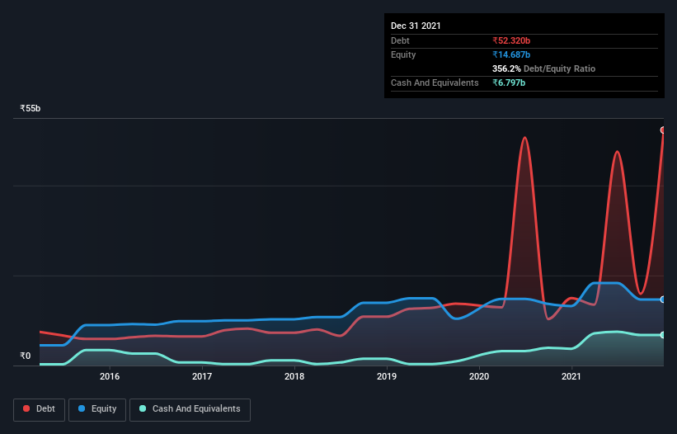Click the 2017 x-axis label
Screen dimensions: 677x434
click(x=202, y=376)
